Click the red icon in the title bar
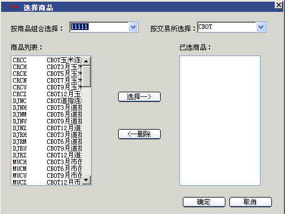This screenshot has width=285, height=214. pyautogui.click(x=13, y=7)
